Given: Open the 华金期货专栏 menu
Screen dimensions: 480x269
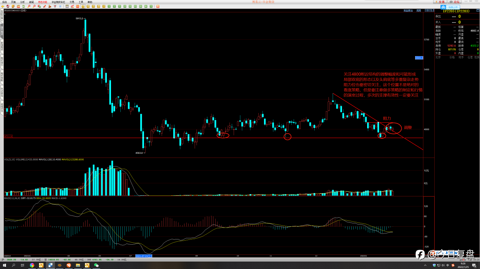Looking at the screenshot, I should coord(58,2).
